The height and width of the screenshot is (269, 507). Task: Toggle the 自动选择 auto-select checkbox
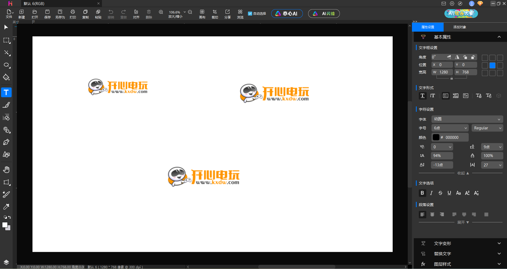(x=250, y=14)
